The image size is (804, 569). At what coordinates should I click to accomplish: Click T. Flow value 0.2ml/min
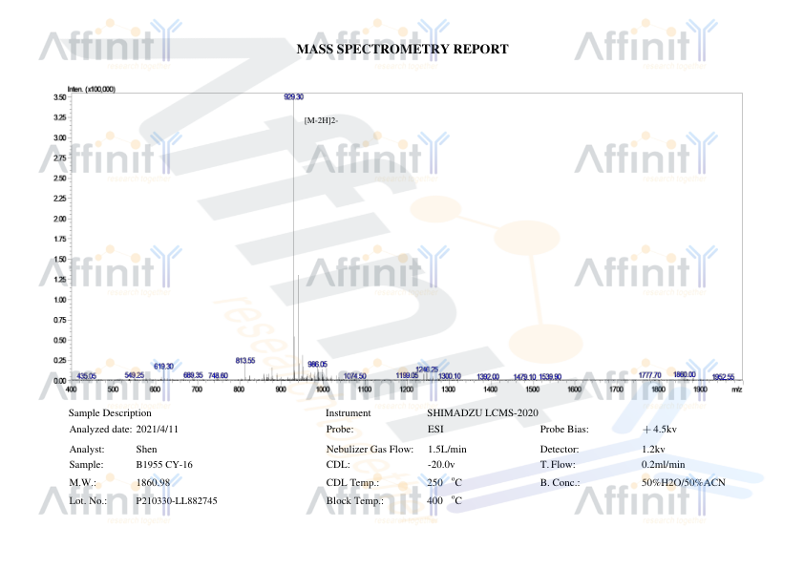pyautogui.click(x=663, y=465)
